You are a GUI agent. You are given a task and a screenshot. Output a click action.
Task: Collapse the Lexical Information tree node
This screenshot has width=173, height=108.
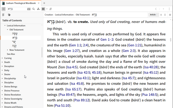pyautogui.click(x=5, y=25)
